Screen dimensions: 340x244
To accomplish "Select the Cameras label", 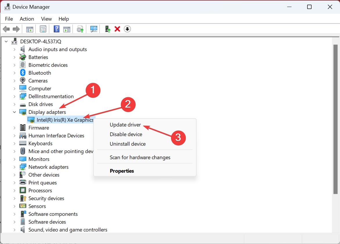I will (38, 81).
